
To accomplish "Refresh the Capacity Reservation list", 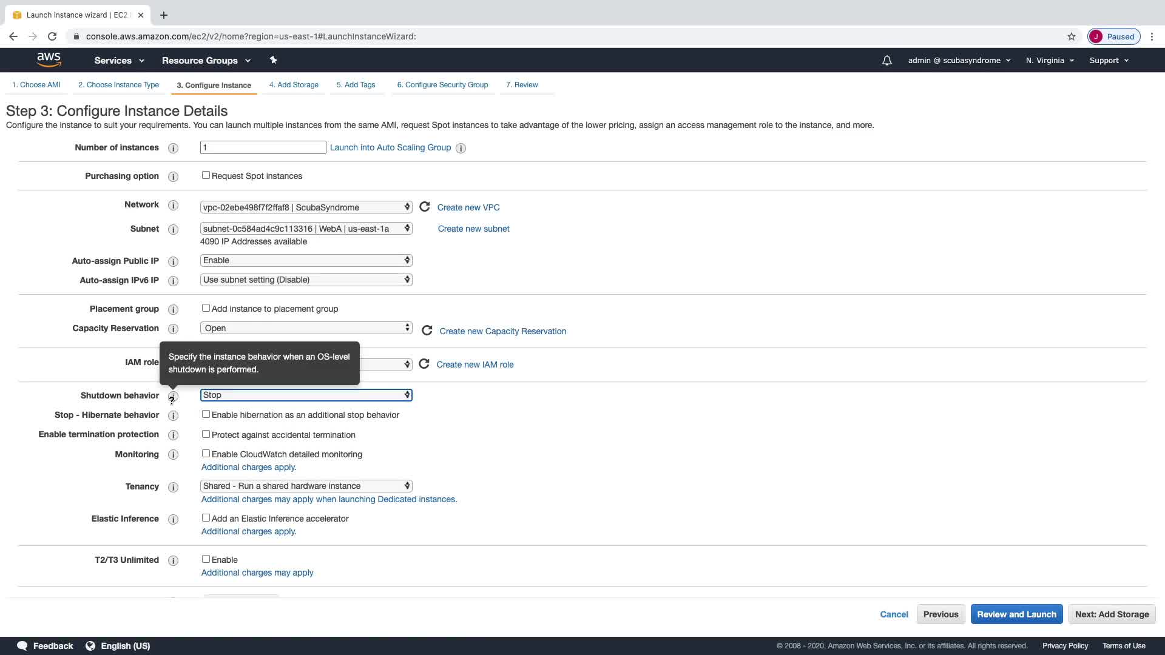I will tap(427, 331).
